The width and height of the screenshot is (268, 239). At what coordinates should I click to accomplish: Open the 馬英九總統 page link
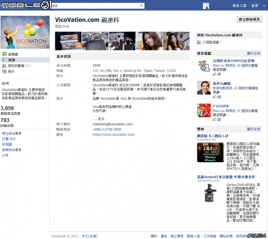pyautogui.click(x=222, y=83)
